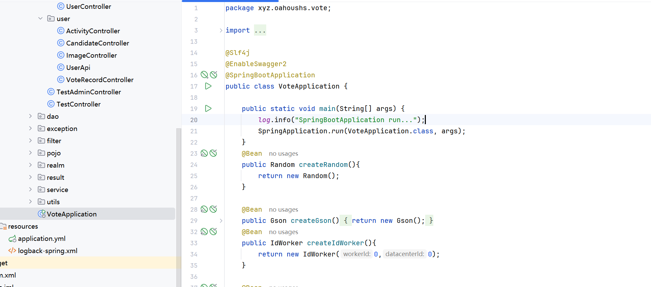Click the service package folder icon

click(41, 189)
